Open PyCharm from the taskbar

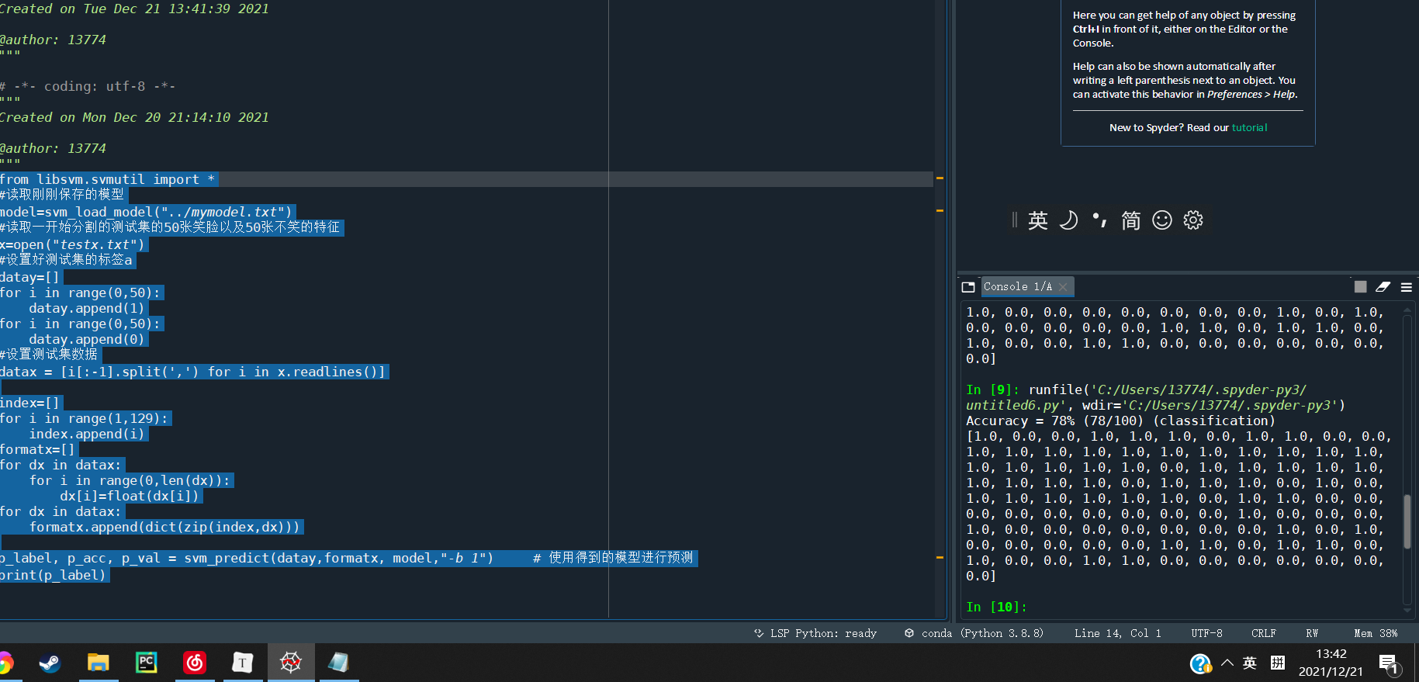[x=147, y=663]
